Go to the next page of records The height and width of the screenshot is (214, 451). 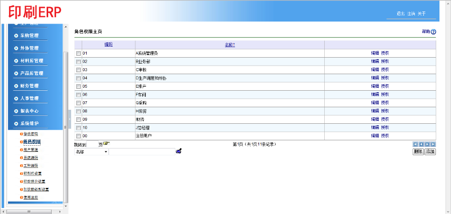(x=427, y=144)
